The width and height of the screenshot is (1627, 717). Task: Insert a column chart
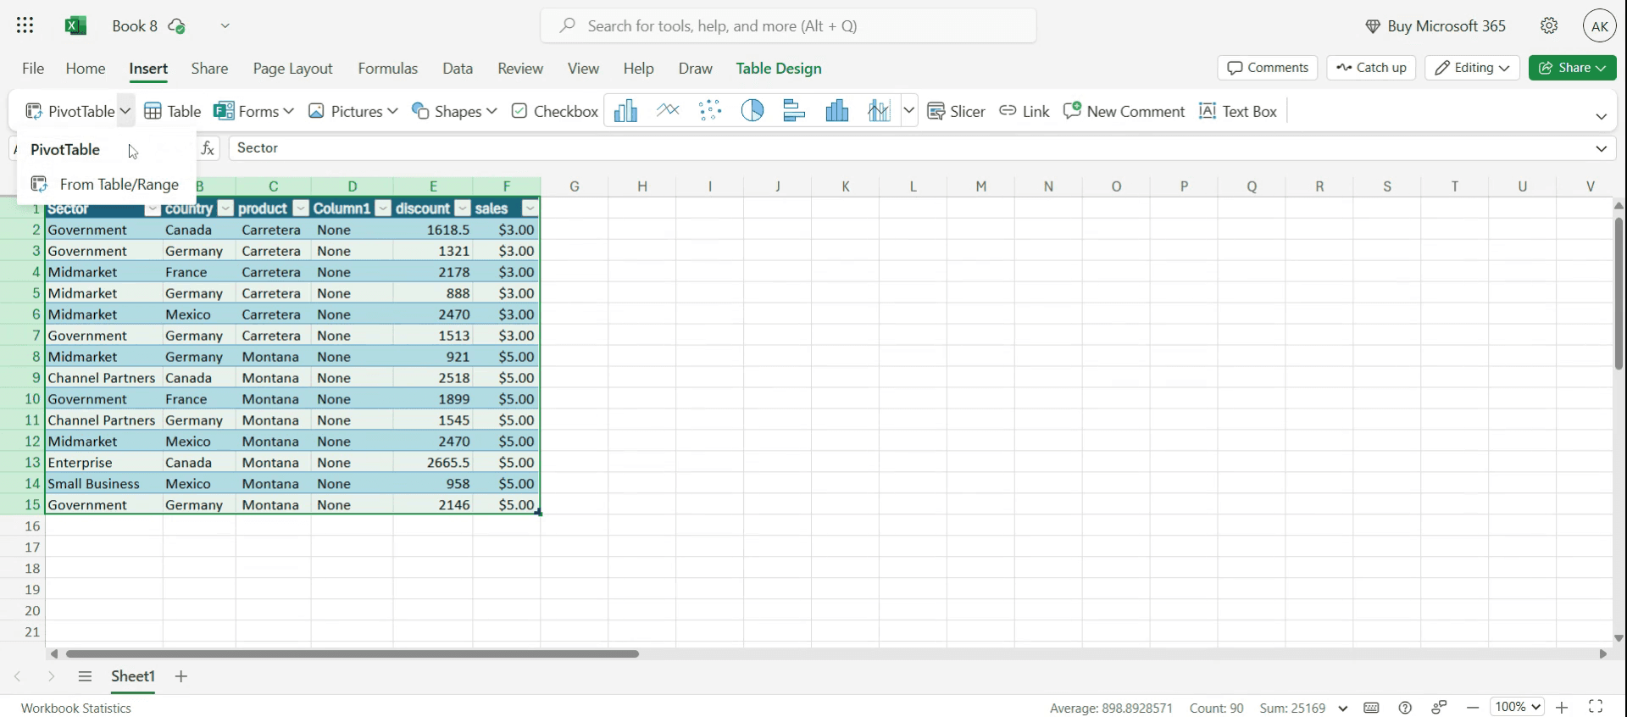click(625, 111)
